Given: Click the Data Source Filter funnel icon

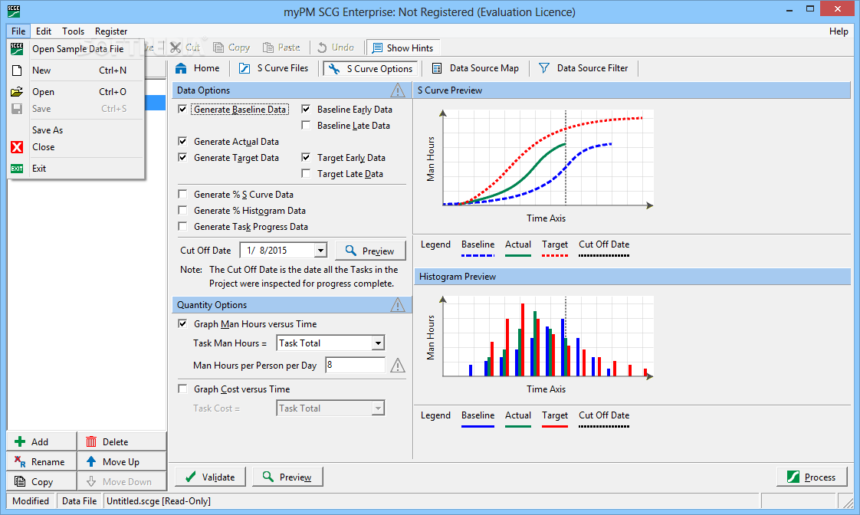Looking at the screenshot, I should 544,68.
